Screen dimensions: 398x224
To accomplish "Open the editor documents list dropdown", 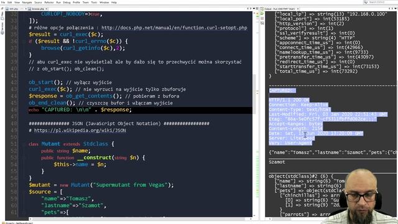I will pyautogui.click(x=254, y=9).
